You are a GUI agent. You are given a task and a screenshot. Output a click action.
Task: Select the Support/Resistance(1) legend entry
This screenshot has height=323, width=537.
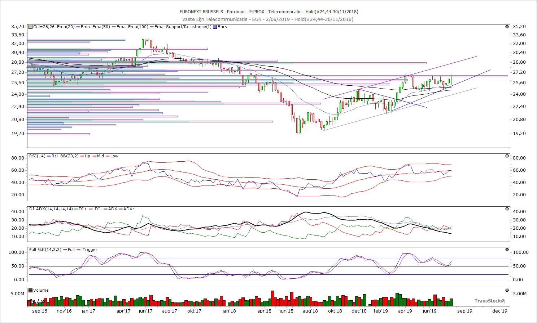(x=189, y=27)
